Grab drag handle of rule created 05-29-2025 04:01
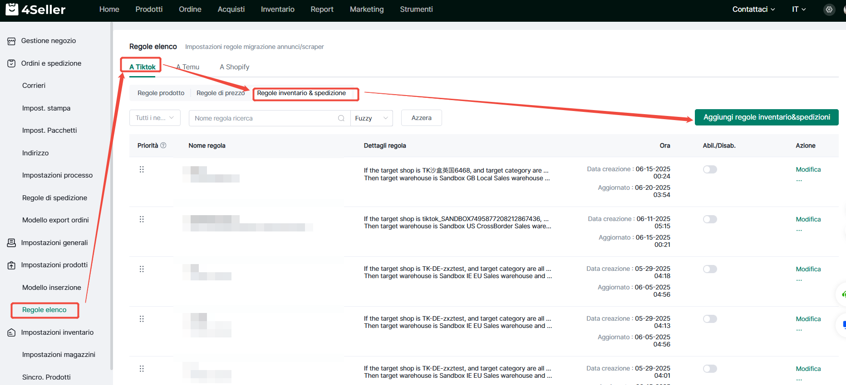Image resolution: width=846 pixels, height=385 pixels. [x=142, y=369]
